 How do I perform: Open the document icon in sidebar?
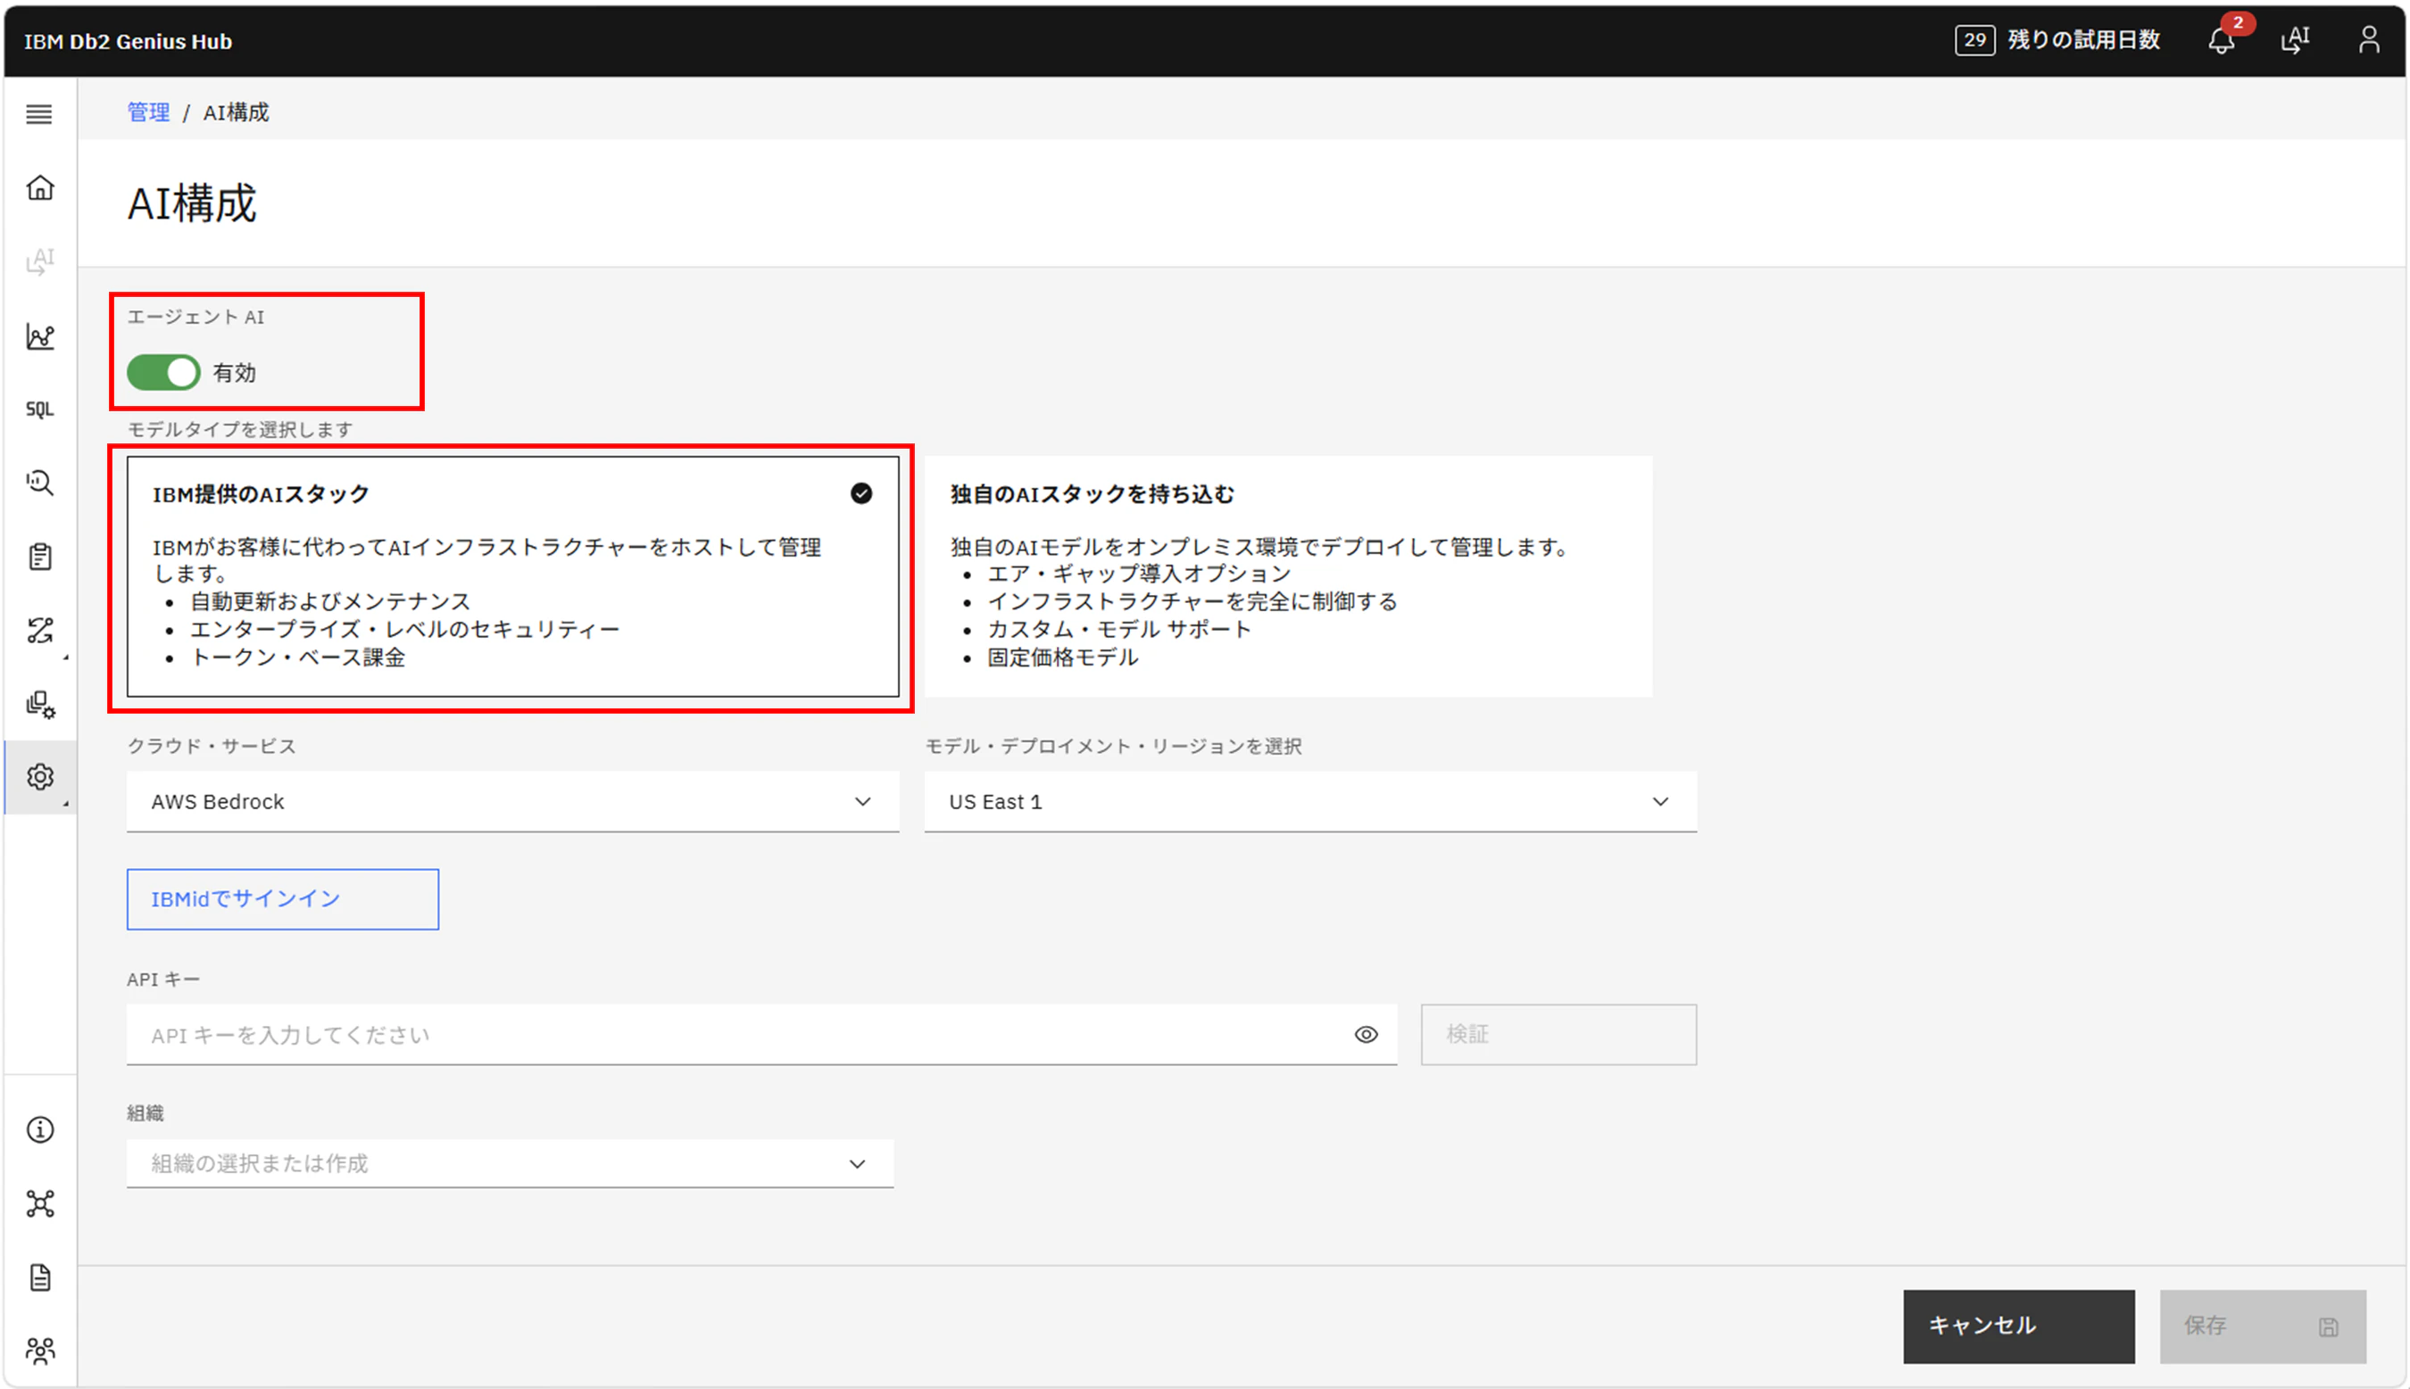39,1277
